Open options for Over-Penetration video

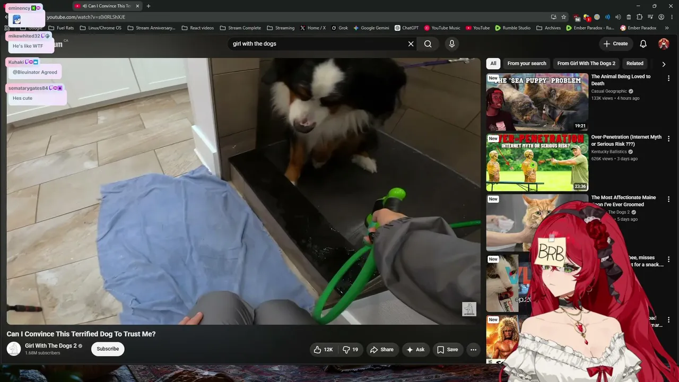[668, 139]
